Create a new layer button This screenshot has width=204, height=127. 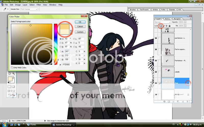coord(183,102)
